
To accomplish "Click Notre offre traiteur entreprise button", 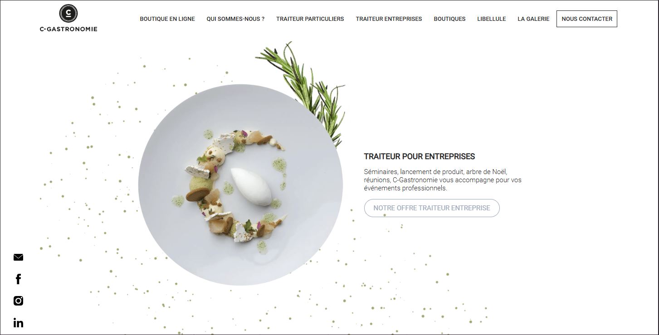I will (432, 208).
